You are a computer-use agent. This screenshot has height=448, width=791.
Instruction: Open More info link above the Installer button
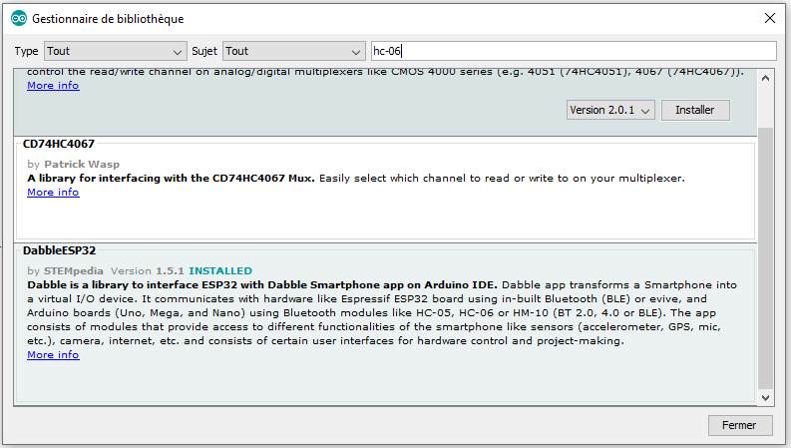pos(53,86)
